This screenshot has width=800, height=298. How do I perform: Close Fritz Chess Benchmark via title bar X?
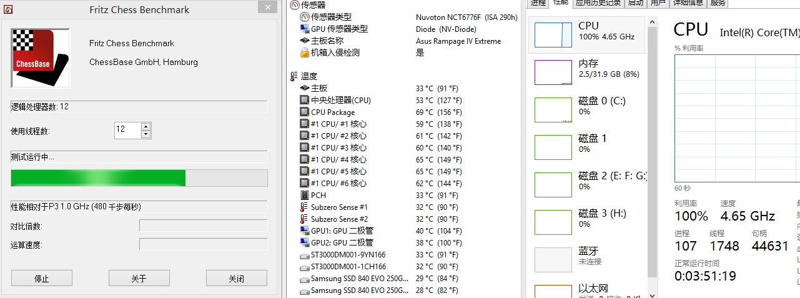(x=268, y=7)
